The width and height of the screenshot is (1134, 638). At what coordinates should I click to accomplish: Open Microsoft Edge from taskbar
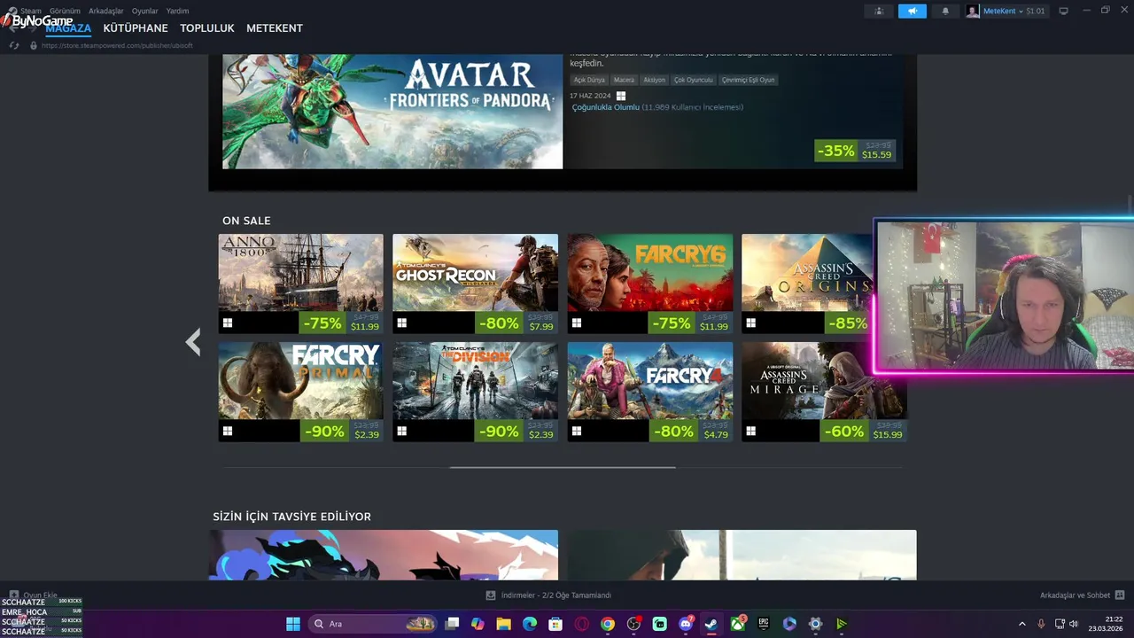point(530,624)
